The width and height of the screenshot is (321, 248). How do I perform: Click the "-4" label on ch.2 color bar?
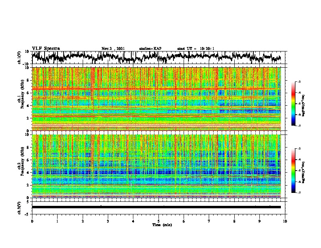tap(299, 160)
